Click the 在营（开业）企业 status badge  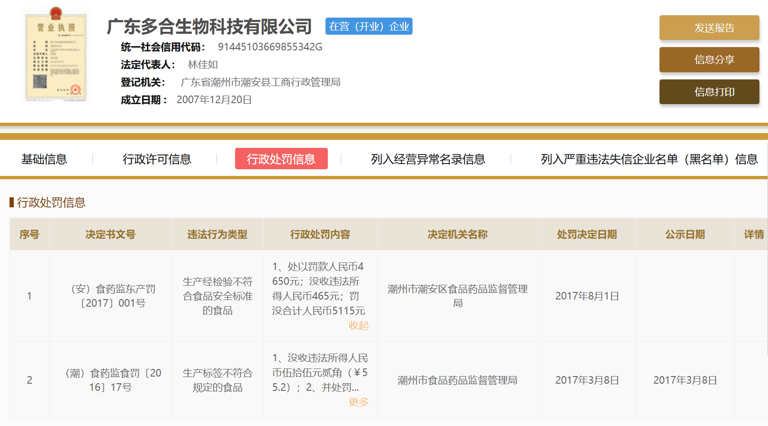click(369, 26)
